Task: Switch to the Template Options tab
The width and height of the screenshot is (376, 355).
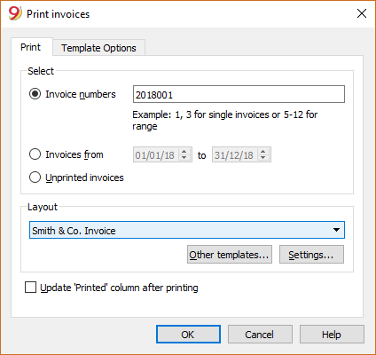Action: click(98, 48)
